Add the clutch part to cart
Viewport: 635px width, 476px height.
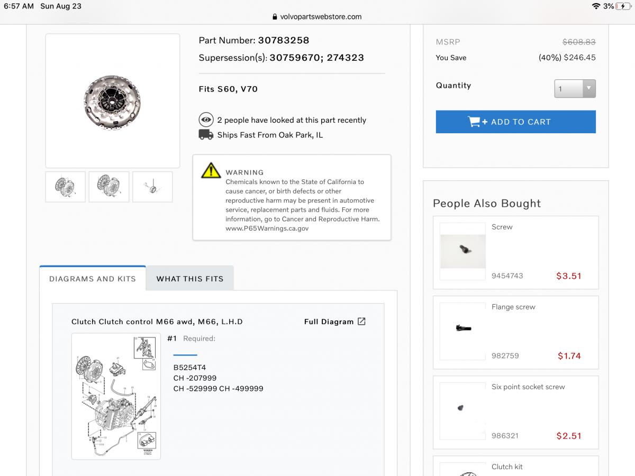click(x=515, y=122)
